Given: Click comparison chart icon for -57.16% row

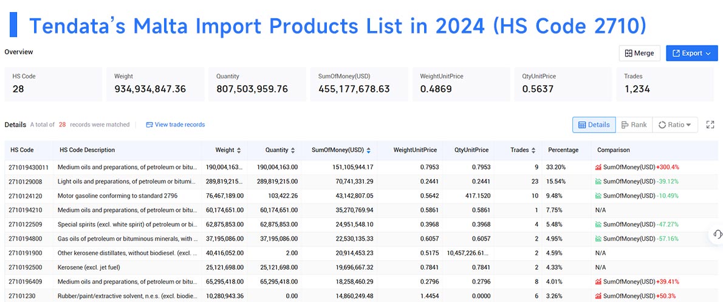Looking at the screenshot, I should click(598, 238).
